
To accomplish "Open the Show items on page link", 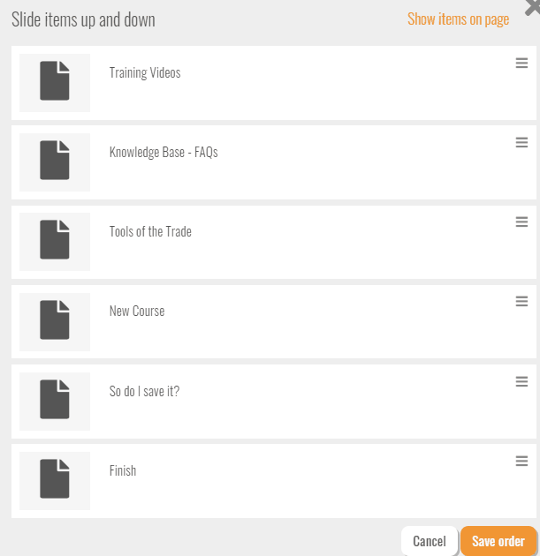I will point(458,19).
